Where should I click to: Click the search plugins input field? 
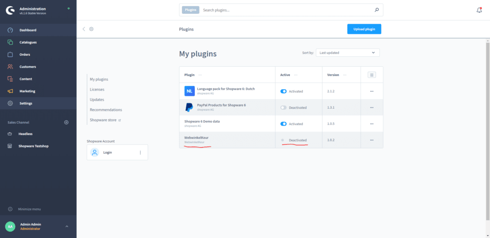[x=285, y=10]
